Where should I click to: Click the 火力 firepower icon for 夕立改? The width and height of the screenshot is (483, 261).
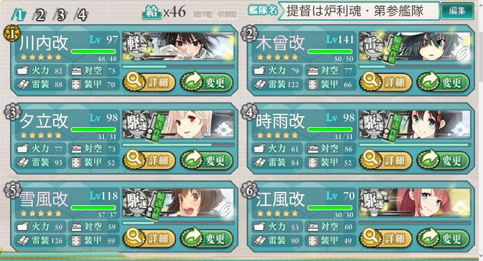(23, 149)
